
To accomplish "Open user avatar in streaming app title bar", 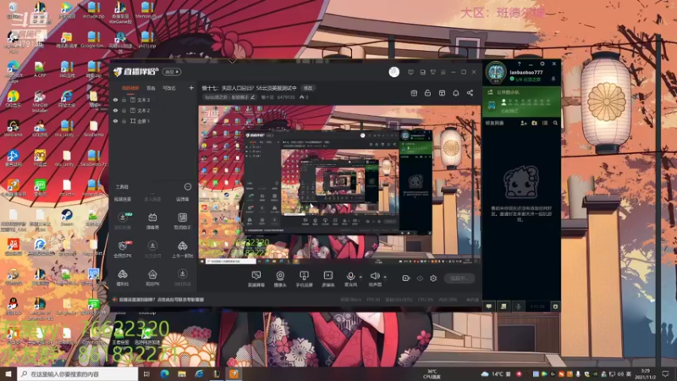I will [394, 72].
